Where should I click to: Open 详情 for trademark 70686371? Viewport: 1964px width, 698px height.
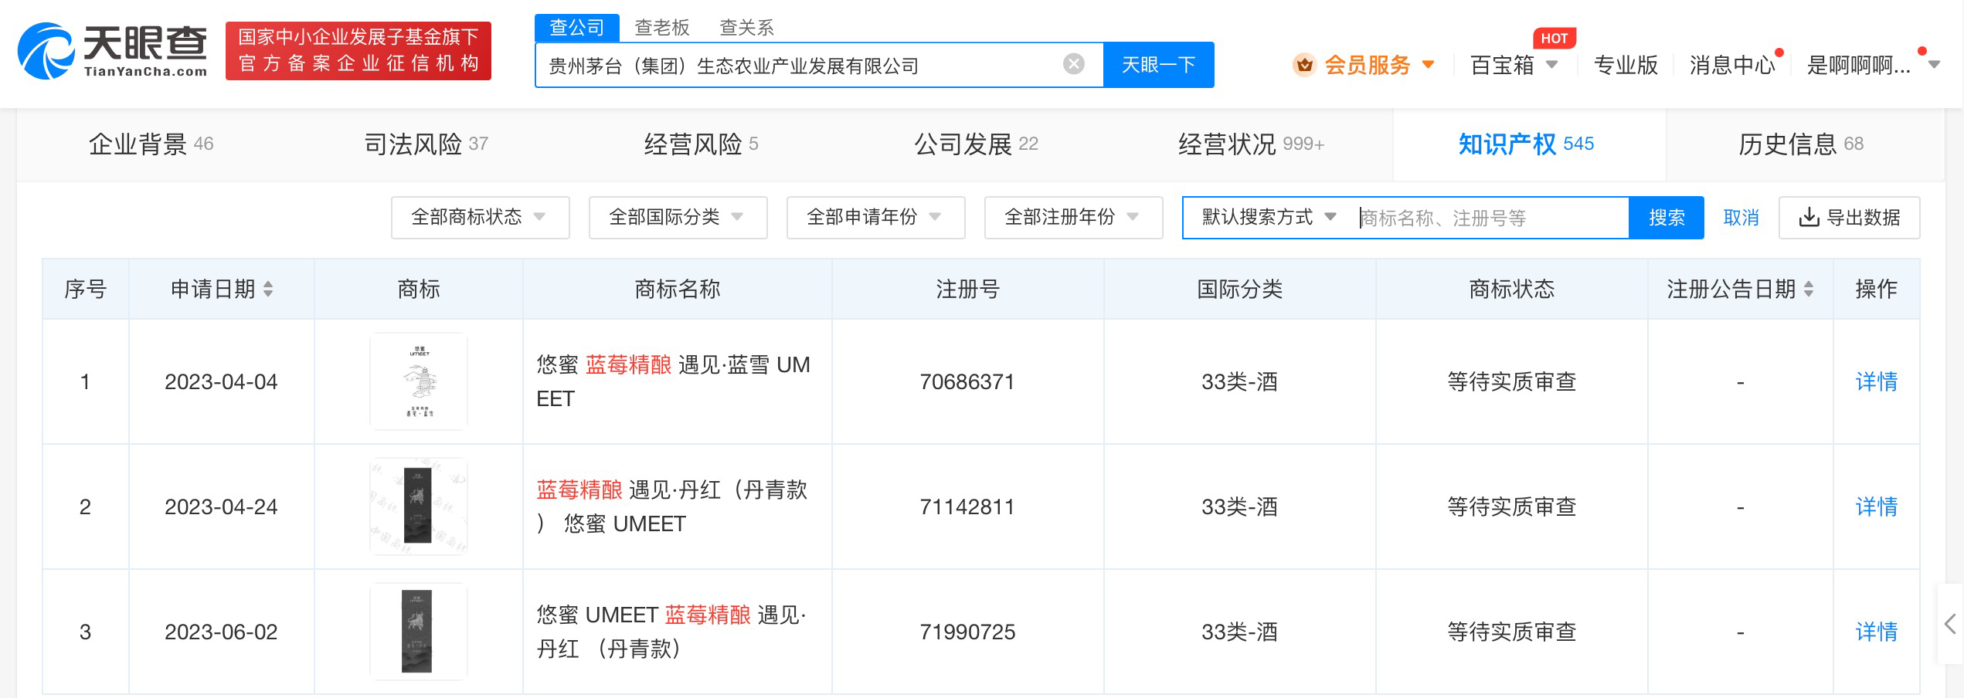[1876, 381]
